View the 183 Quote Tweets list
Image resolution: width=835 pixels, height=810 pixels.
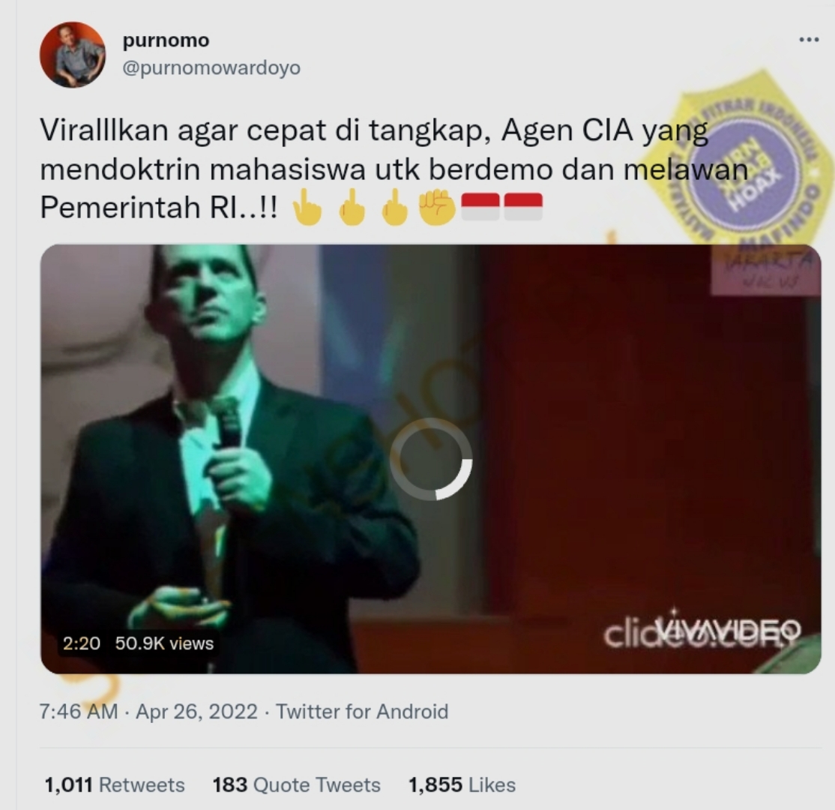[x=297, y=785]
